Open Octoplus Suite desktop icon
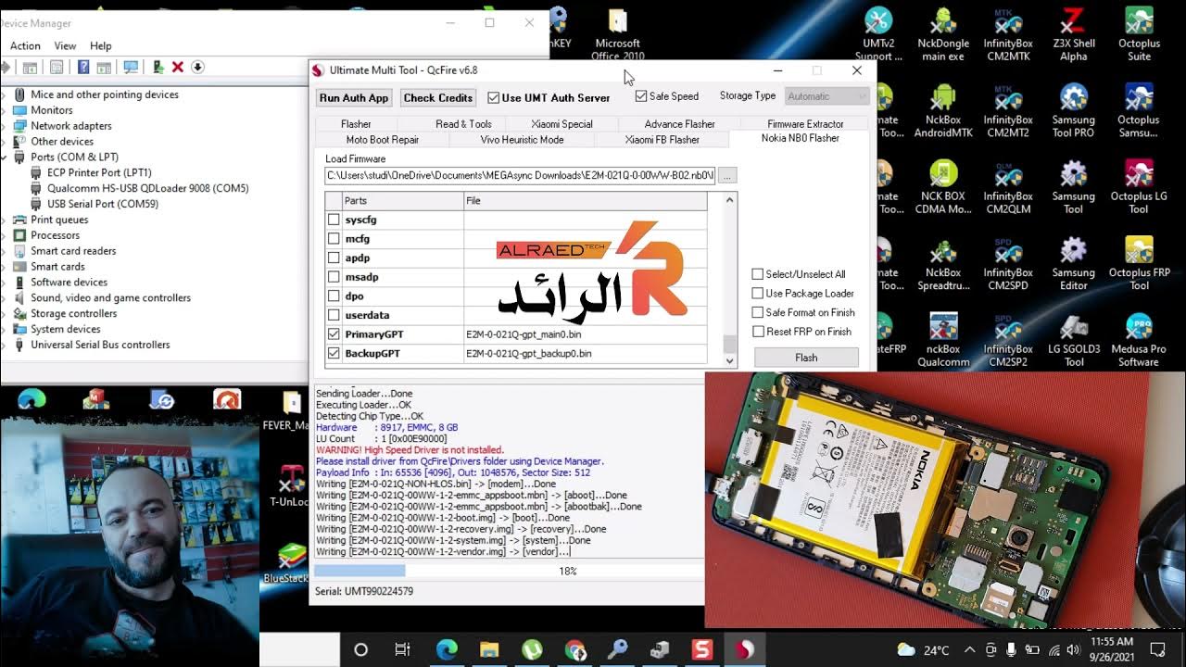The width and height of the screenshot is (1186, 667). 1139,34
